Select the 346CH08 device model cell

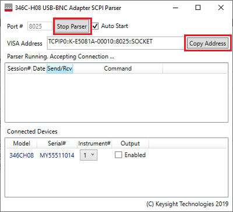22,155
